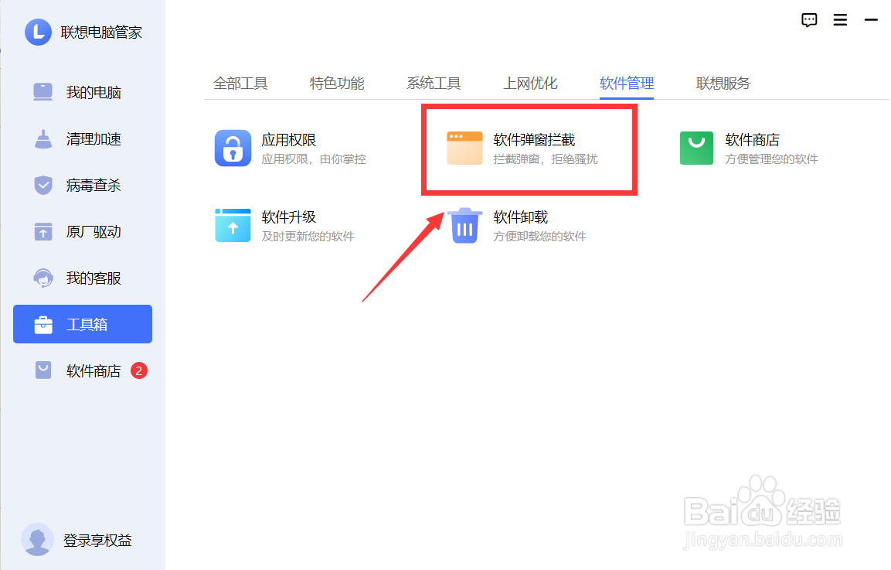Click the 工具箱 briefcase icon
Screen dimensions: 891x570
pyautogui.click(x=43, y=324)
